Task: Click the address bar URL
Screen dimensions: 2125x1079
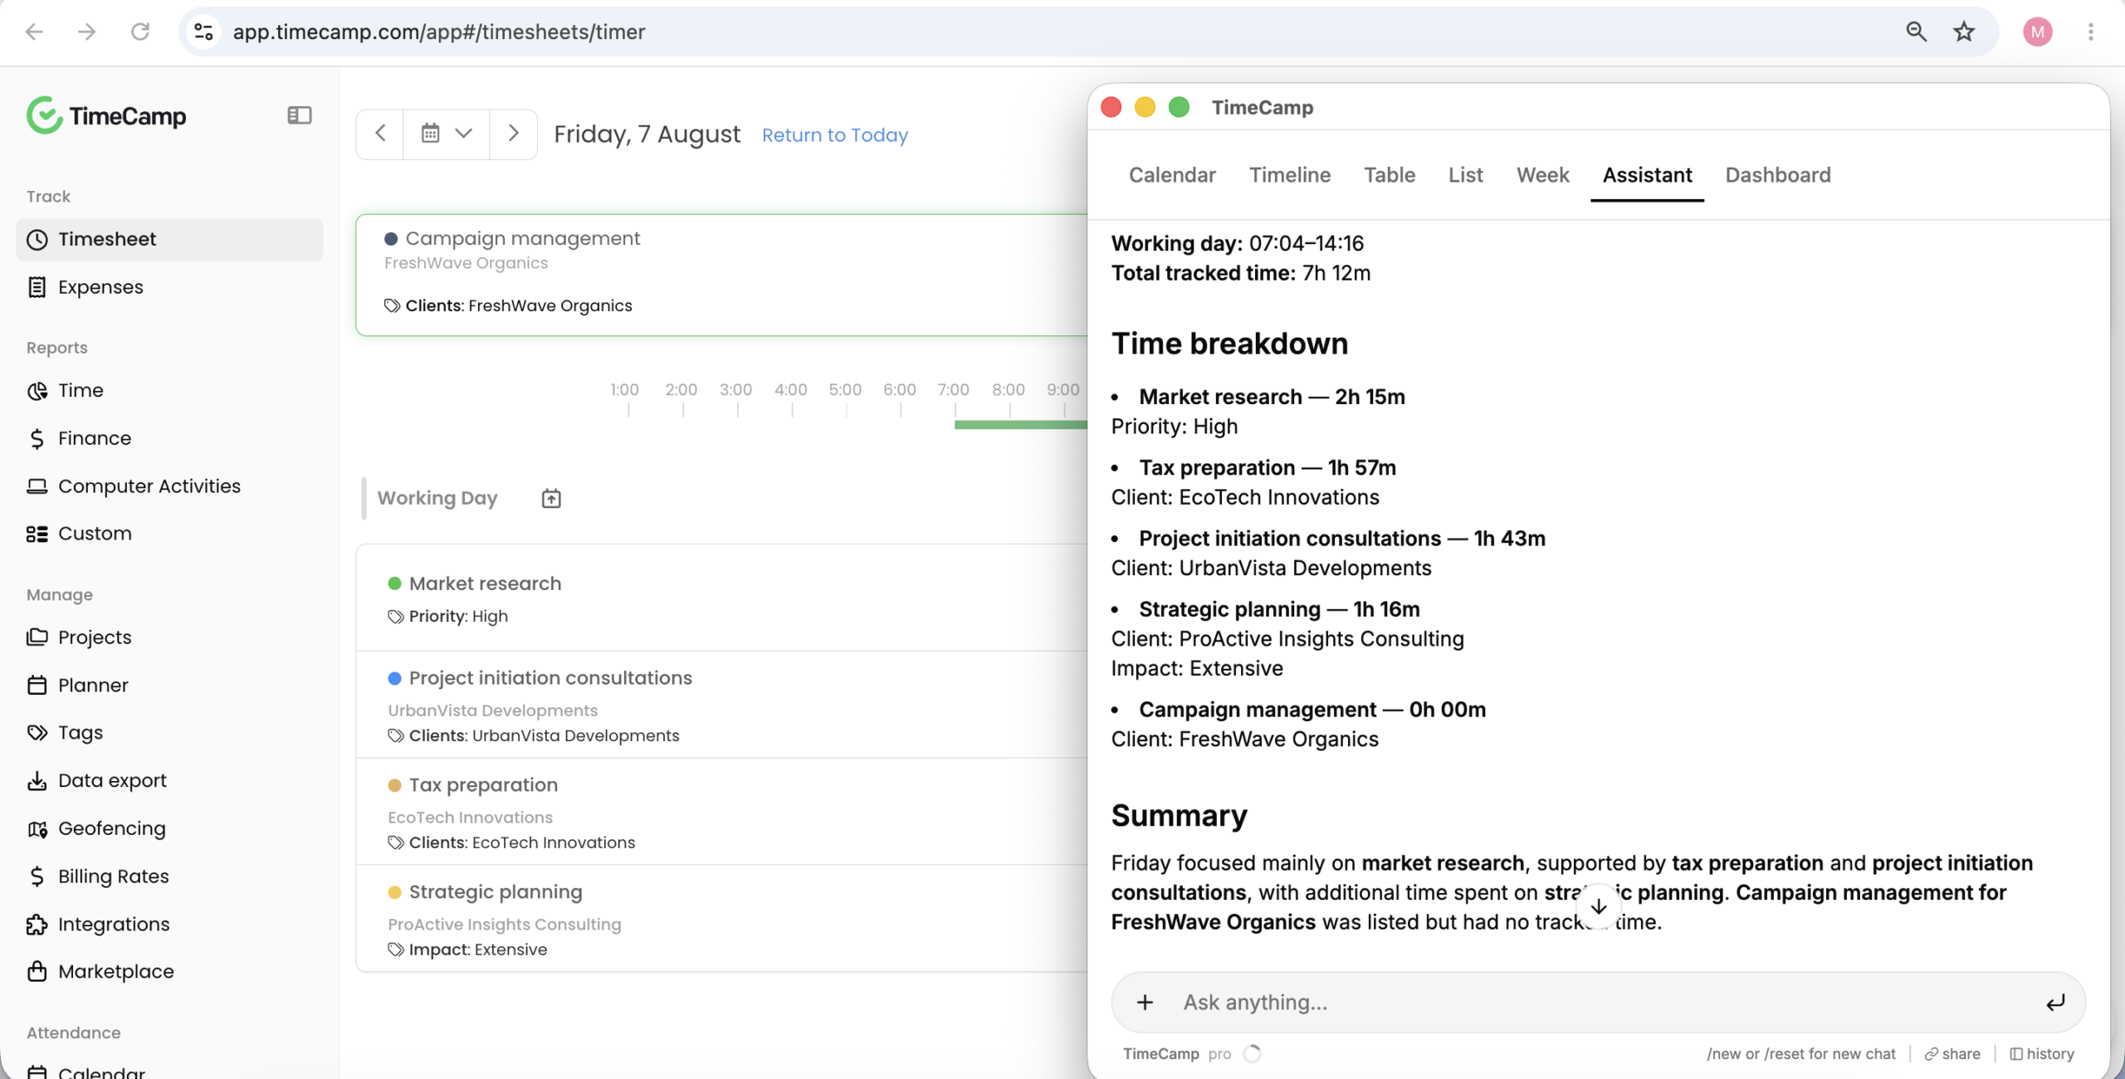Action: tap(438, 32)
